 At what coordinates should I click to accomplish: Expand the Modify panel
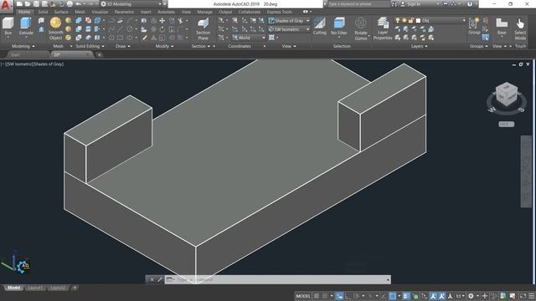coord(164,46)
